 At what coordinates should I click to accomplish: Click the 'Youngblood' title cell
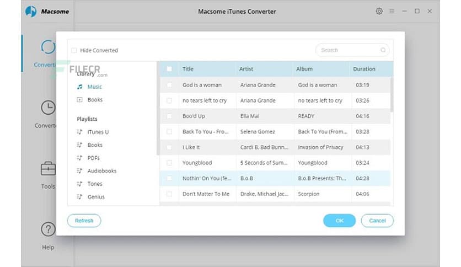coord(197,163)
